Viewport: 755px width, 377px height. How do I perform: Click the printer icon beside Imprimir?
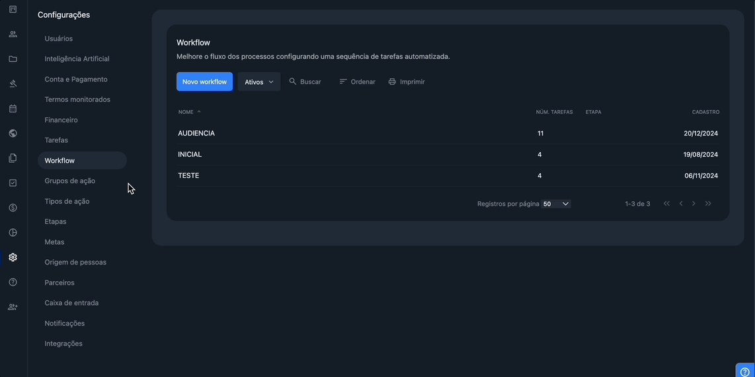tap(392, 81)
